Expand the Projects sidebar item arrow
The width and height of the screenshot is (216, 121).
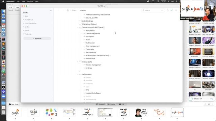24,34
